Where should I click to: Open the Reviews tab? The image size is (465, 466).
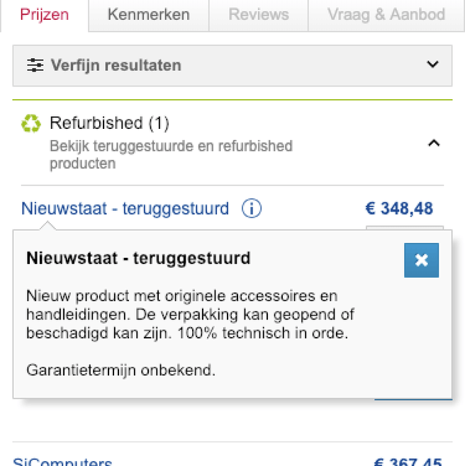click(x=259, y=15)
